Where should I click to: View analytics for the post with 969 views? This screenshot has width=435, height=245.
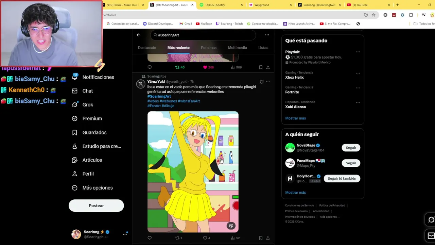click(236, 67)
